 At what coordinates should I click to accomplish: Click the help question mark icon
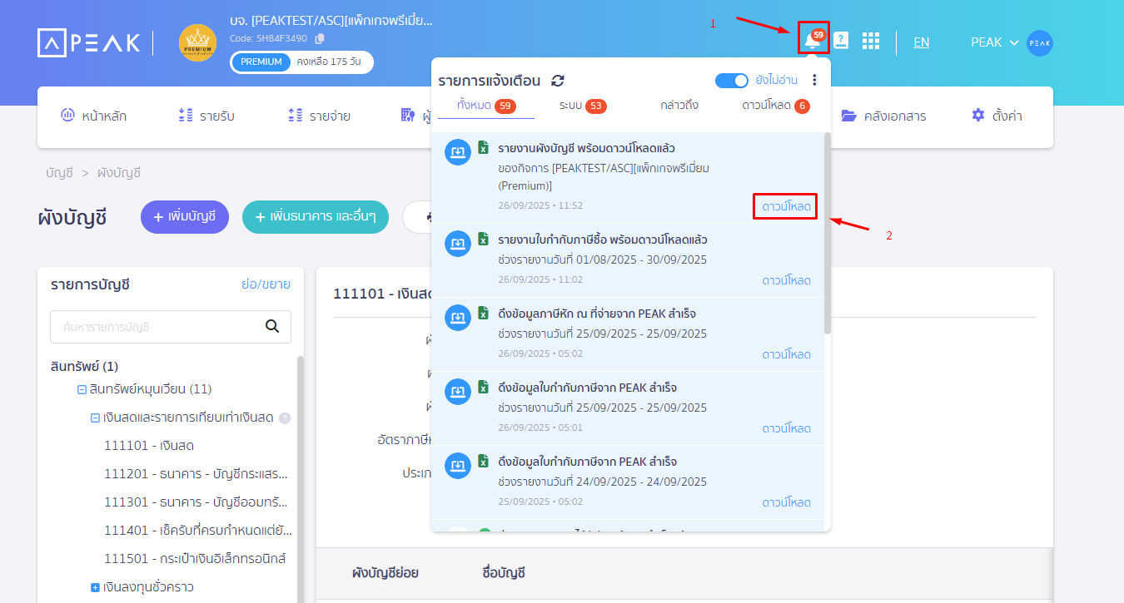[841, 41]
